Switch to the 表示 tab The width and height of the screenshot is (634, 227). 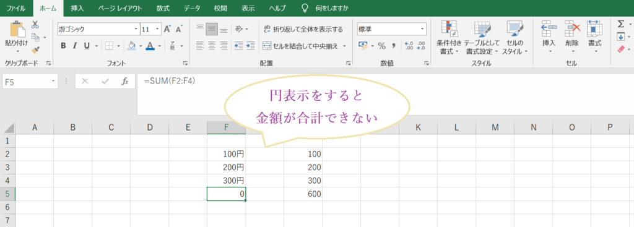248,8
